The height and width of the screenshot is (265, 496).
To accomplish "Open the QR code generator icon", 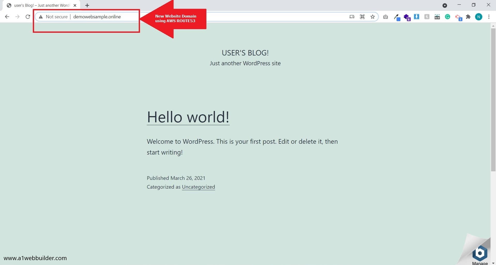I will click(x=362, y=17).
